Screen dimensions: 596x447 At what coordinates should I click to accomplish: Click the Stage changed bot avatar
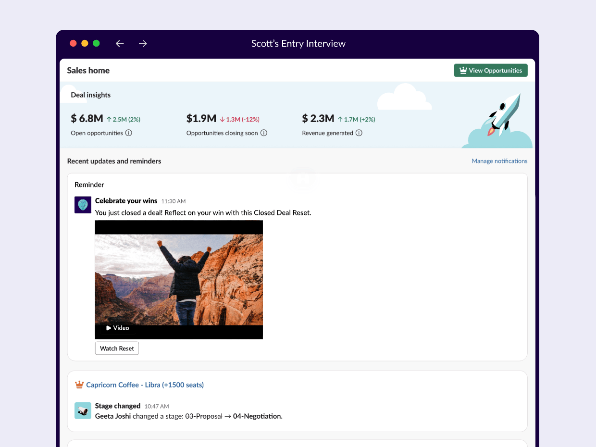pos(83,410)
